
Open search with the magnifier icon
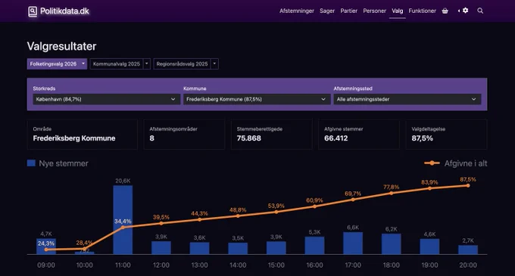(x=480, y=11)
